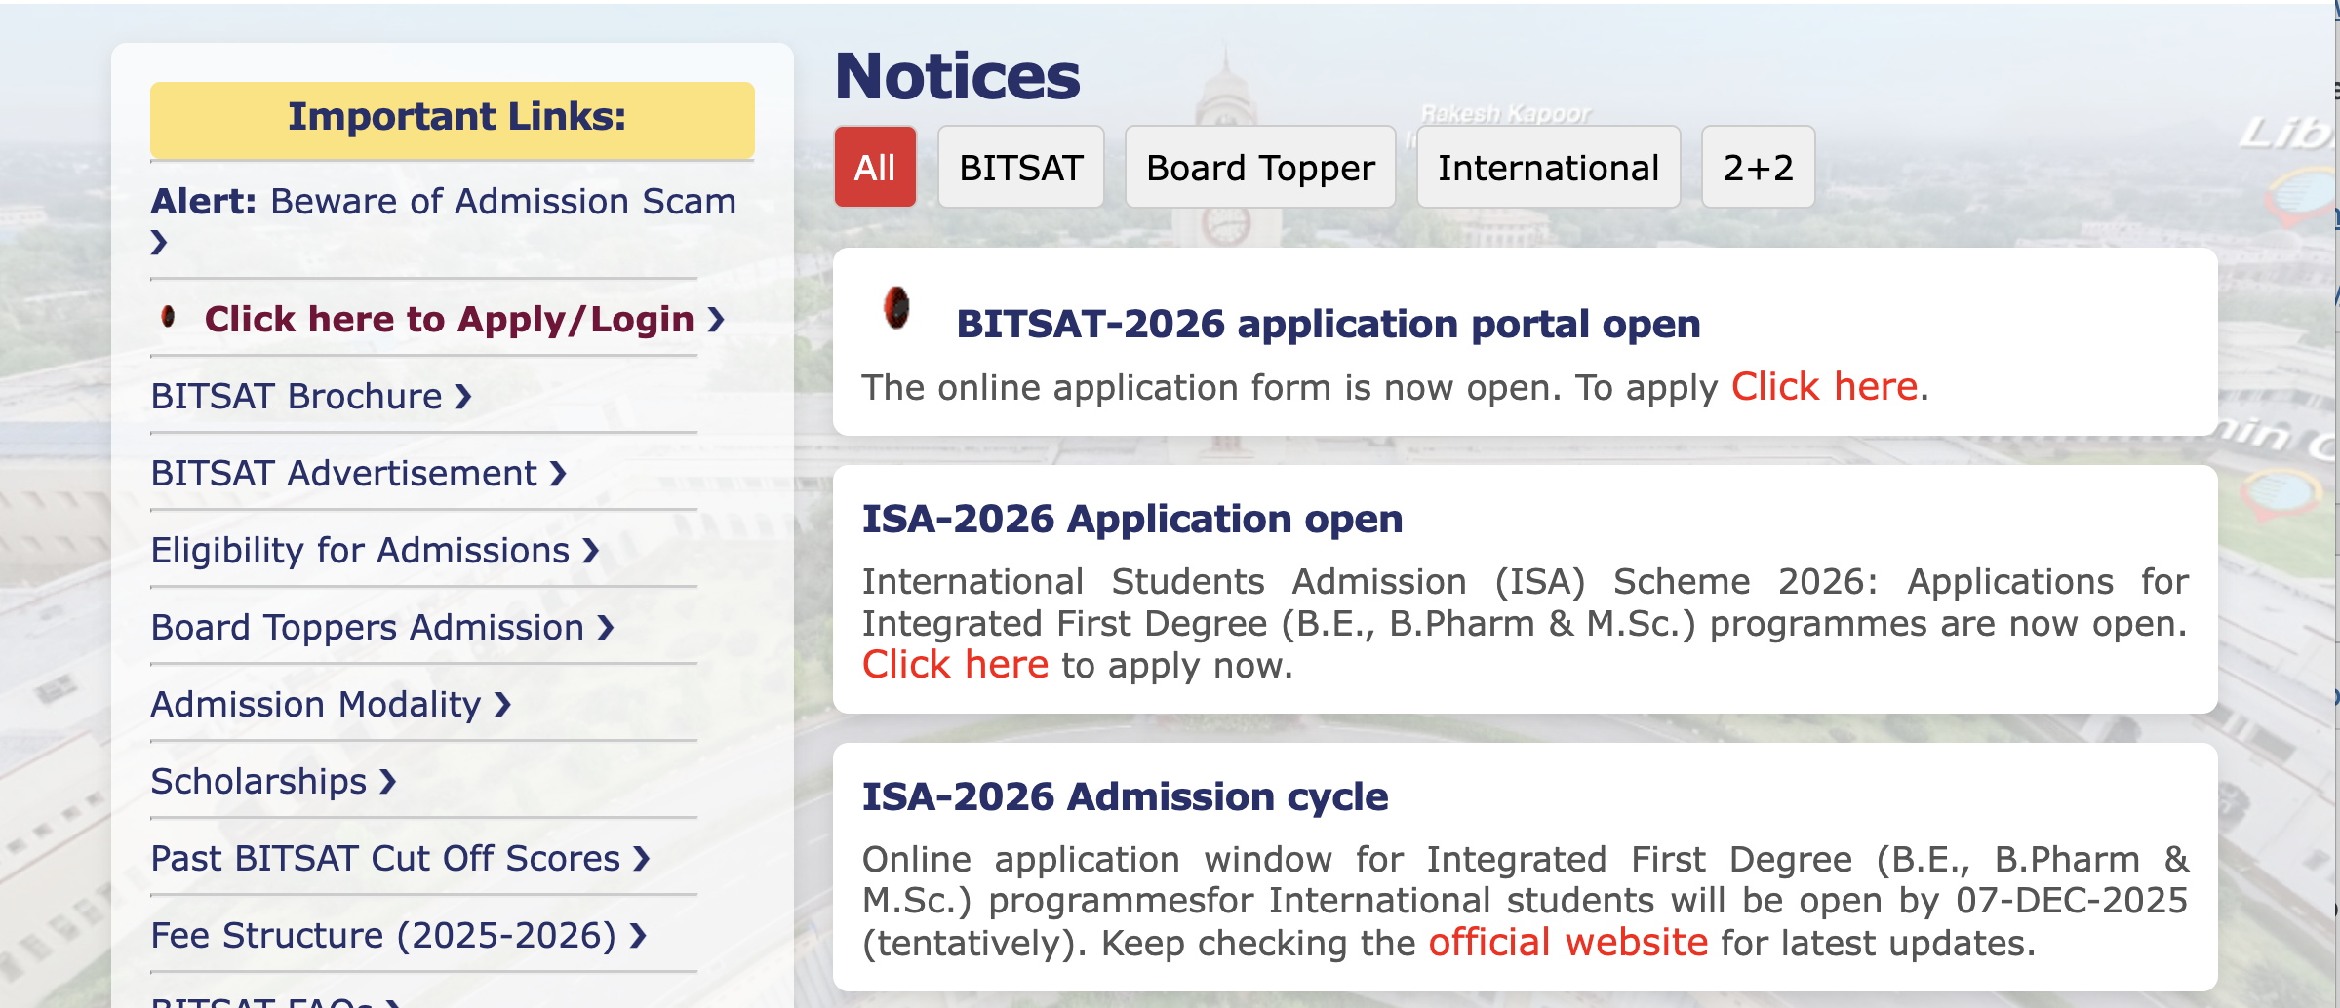
Task: Show International notices only
Action: [1547, 167]
